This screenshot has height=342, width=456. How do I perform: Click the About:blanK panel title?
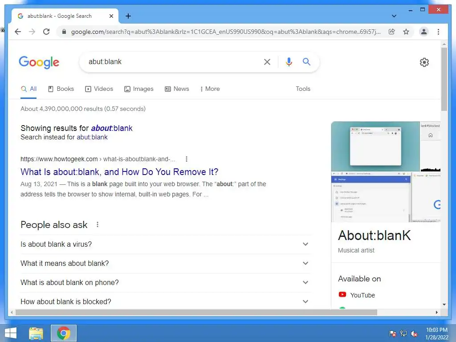pos(375,235)
